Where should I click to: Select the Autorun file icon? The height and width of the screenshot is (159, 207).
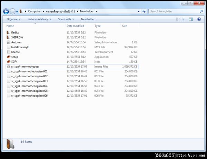click(x=8, y=42)
